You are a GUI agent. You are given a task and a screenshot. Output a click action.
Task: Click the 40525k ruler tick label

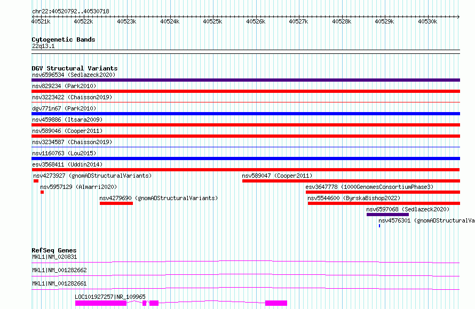(x=212, y=21)
